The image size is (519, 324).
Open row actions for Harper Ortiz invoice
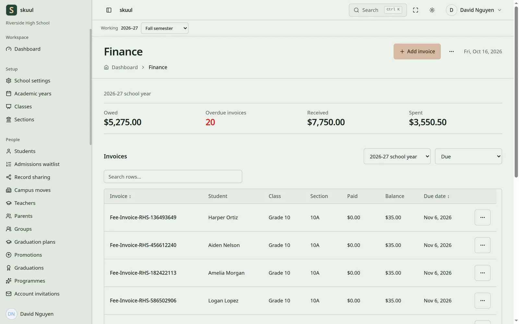pos(483,217)
